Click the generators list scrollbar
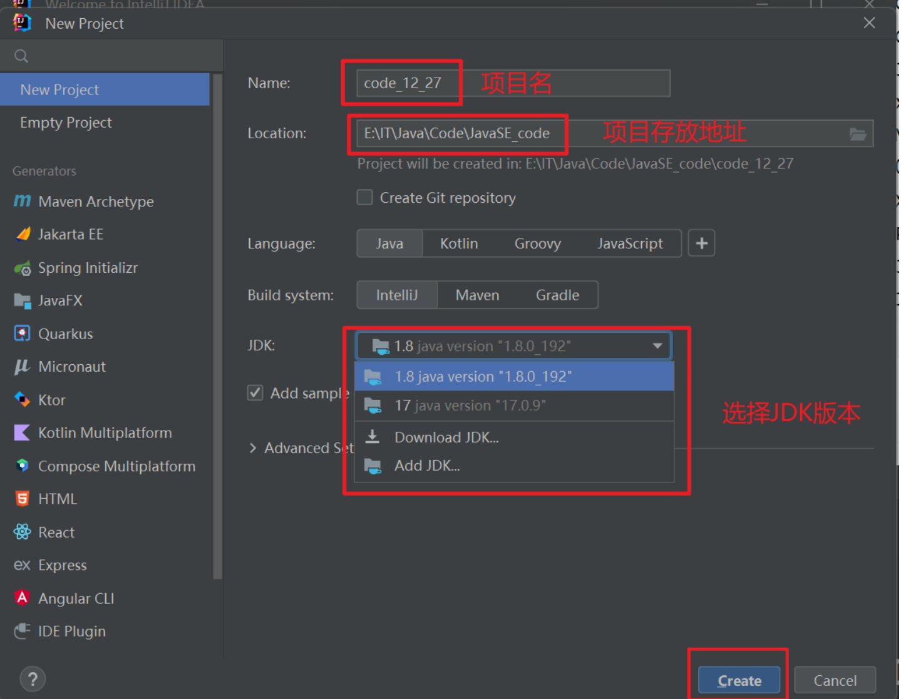Image resolution: width=901 pixels, height=699 pixels. [x=217, y=327]
